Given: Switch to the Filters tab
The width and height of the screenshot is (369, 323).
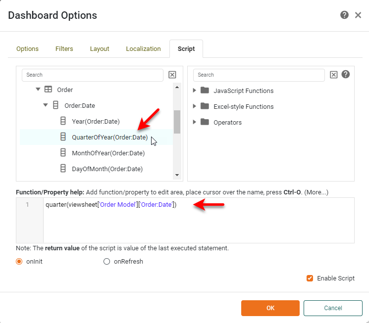Looking at the screenshot, I should [x=64, y=49].
